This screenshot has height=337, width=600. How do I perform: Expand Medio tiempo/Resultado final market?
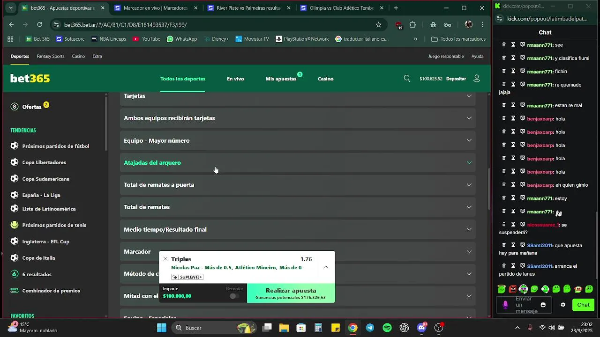[298, 229]
